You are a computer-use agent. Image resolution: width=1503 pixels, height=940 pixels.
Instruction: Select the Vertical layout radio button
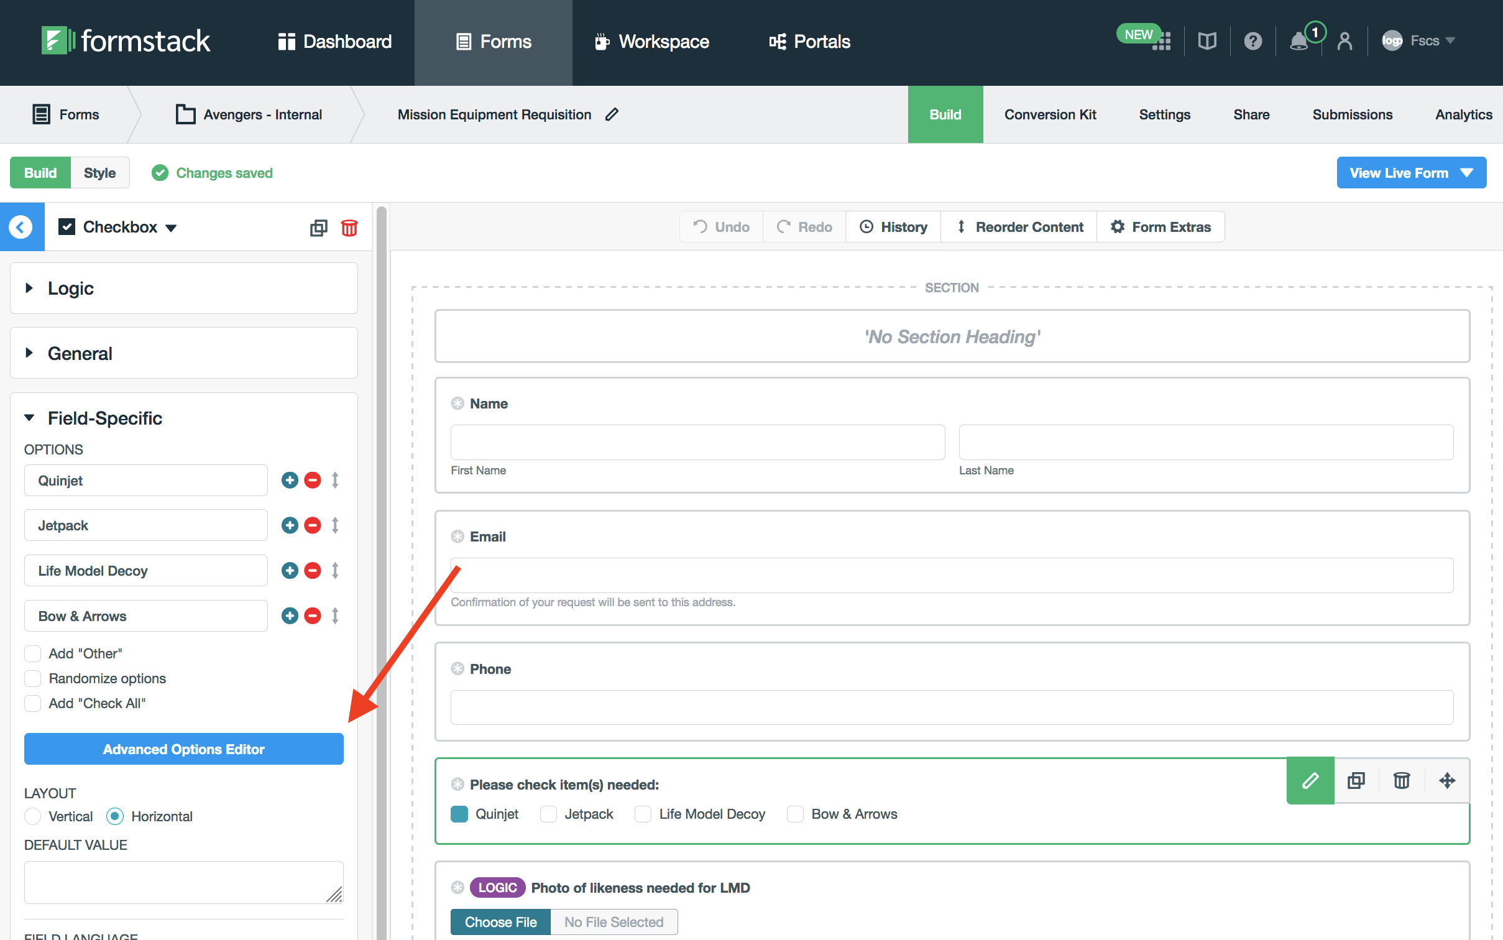[x=33, y=816]
